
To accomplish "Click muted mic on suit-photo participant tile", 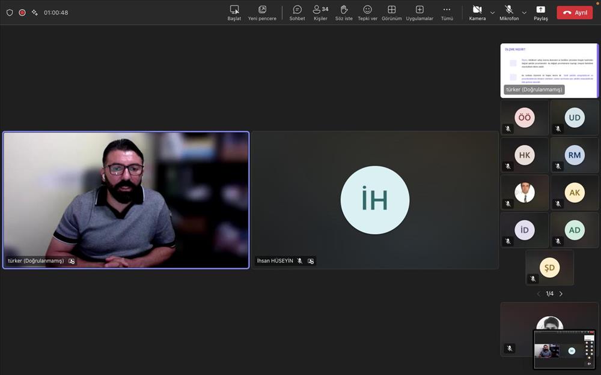I will coord(508,204).
